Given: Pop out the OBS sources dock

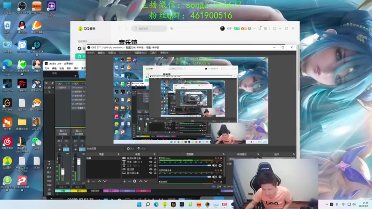Looking at the screenshot, I should click(154, 154).
